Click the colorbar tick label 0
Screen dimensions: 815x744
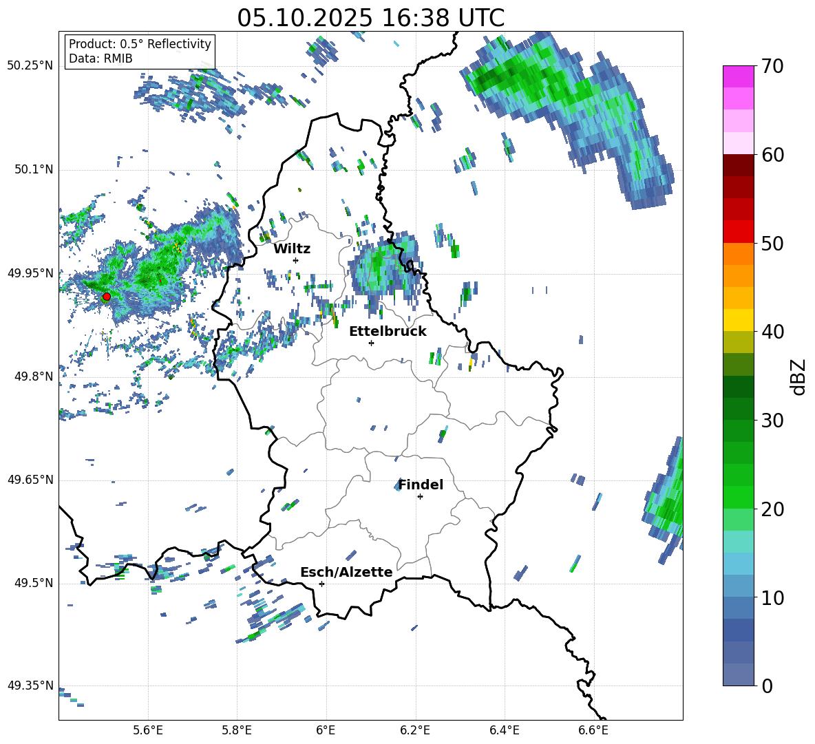coord(767,686)
